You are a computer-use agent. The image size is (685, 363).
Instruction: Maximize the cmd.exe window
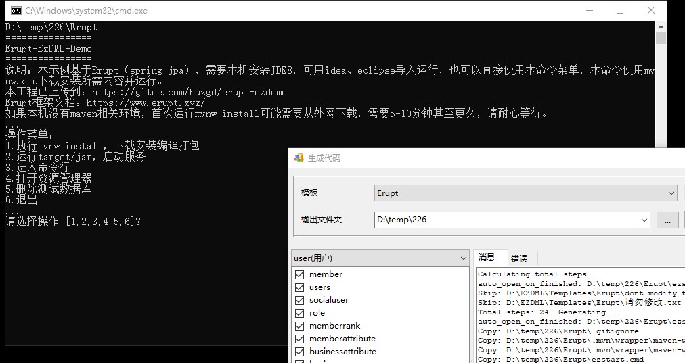coord(620,10)
